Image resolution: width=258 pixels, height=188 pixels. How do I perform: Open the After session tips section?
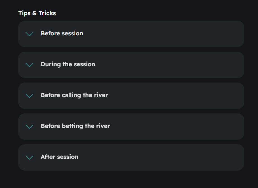tap(131, 157)
